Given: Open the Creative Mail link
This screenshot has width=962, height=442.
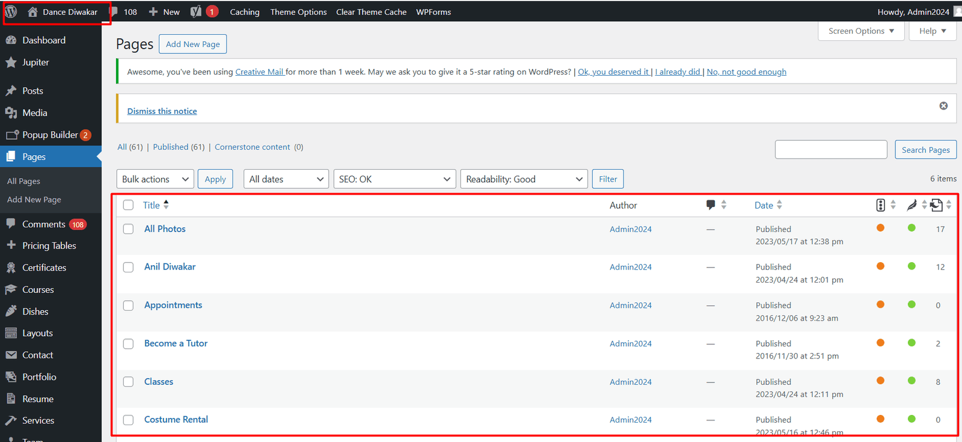Looking at the screenshot, I should pos(259,72).
